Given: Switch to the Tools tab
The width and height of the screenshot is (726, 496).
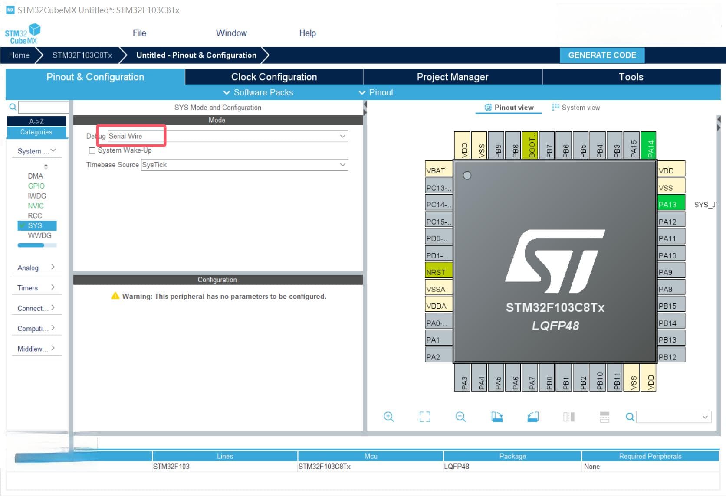Looking at the screenshot, I should click(631, 77).
